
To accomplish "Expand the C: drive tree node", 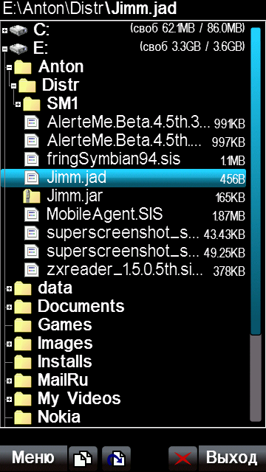I will tap(4, 30).
